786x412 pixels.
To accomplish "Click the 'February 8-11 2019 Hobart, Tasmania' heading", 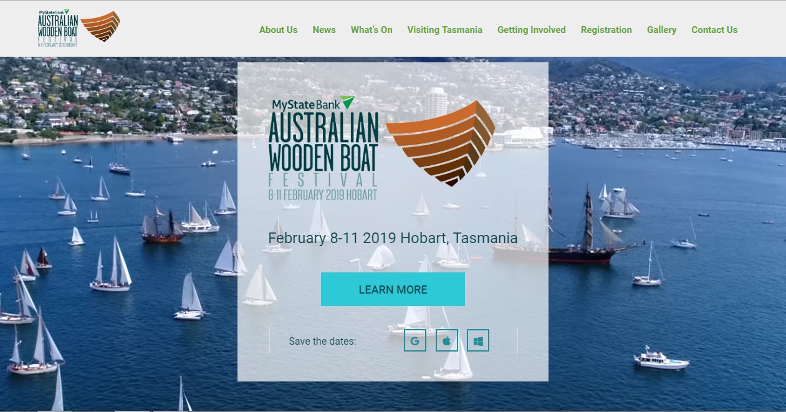I will pos(393,238).
